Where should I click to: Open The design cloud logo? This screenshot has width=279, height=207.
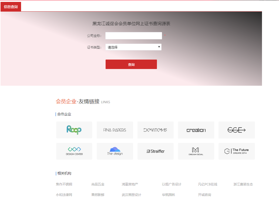tap(115, 151)
